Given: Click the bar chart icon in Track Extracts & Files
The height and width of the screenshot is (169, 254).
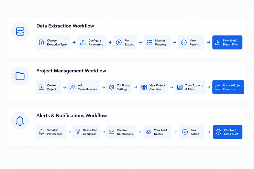Looking at the screenshot, I should [x=180, y=87].
